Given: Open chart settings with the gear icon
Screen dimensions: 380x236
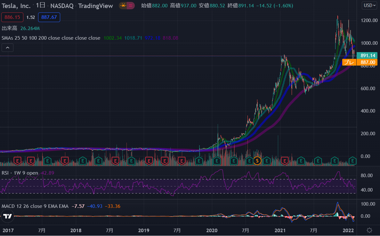Looking at the screenshot, I should click(369, 230).
